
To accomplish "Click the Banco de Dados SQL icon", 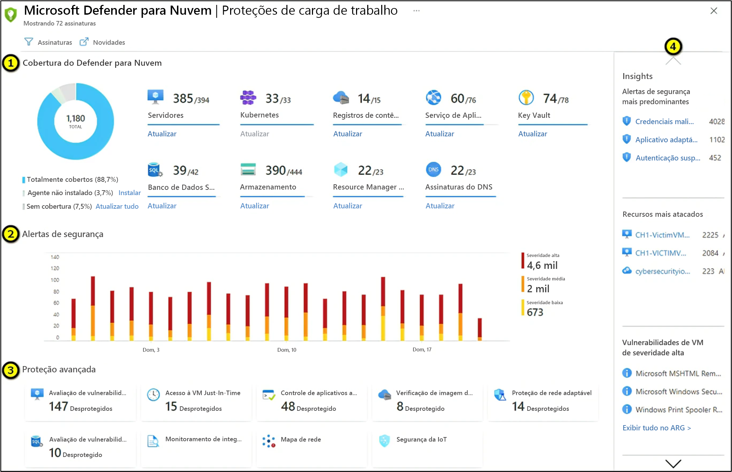I will [155, 170].
